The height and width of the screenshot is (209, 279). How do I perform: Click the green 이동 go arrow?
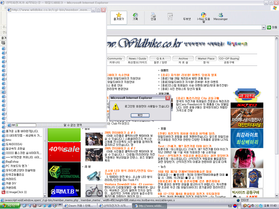click(x=269, y=27)
